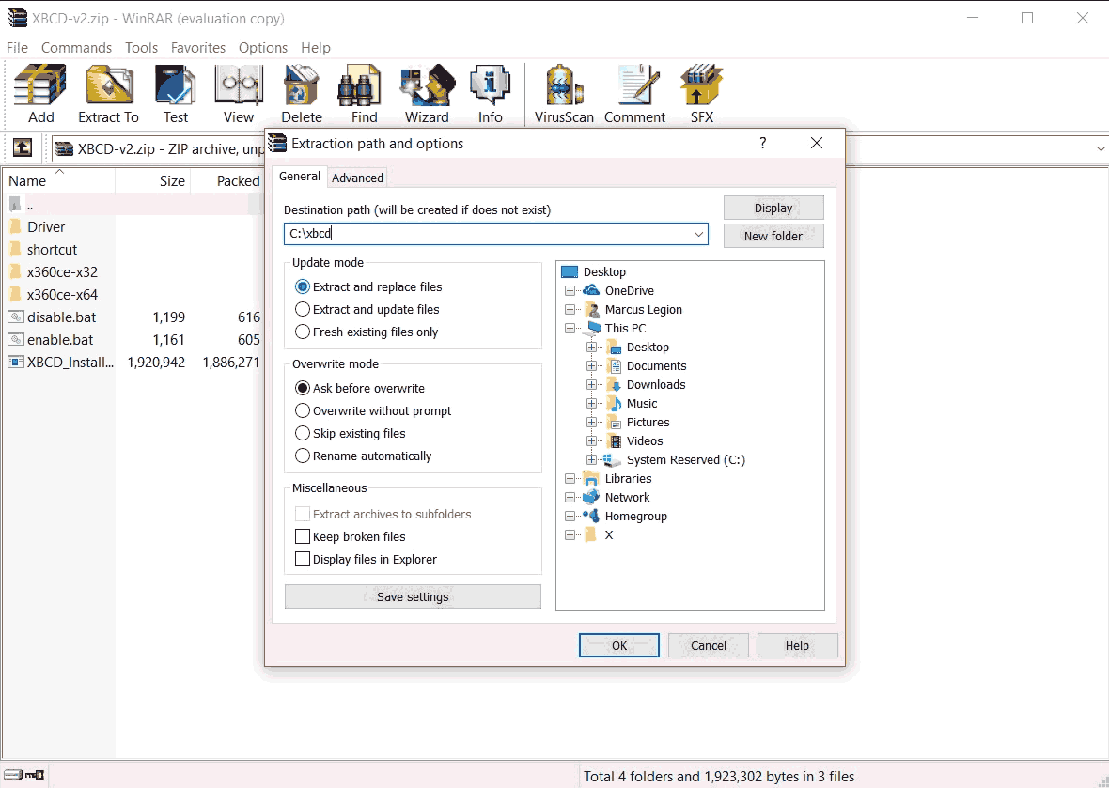Viewport: 1109px width, 788px height.
Task: Click the dialog's question mark help icon
Action: point(762,143)
